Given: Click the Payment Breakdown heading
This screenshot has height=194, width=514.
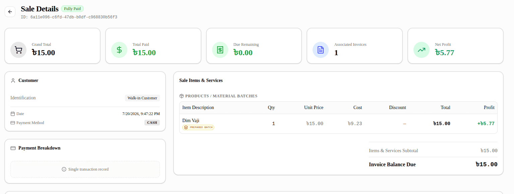Looking at the screenshot, I should (40, 148).
